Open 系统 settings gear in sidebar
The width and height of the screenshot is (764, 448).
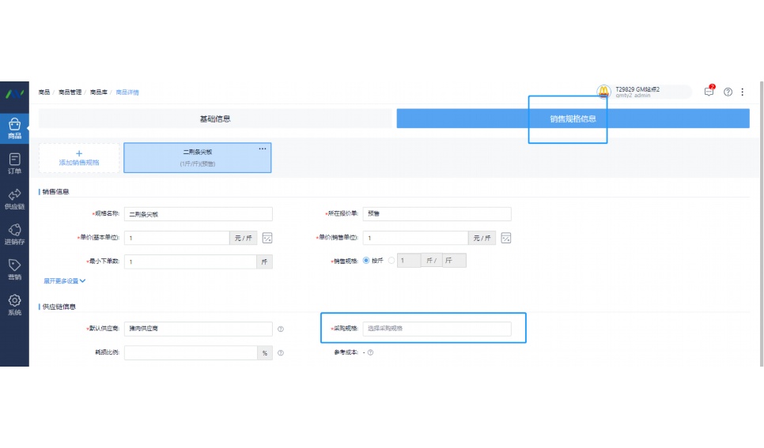pos(14,304)
